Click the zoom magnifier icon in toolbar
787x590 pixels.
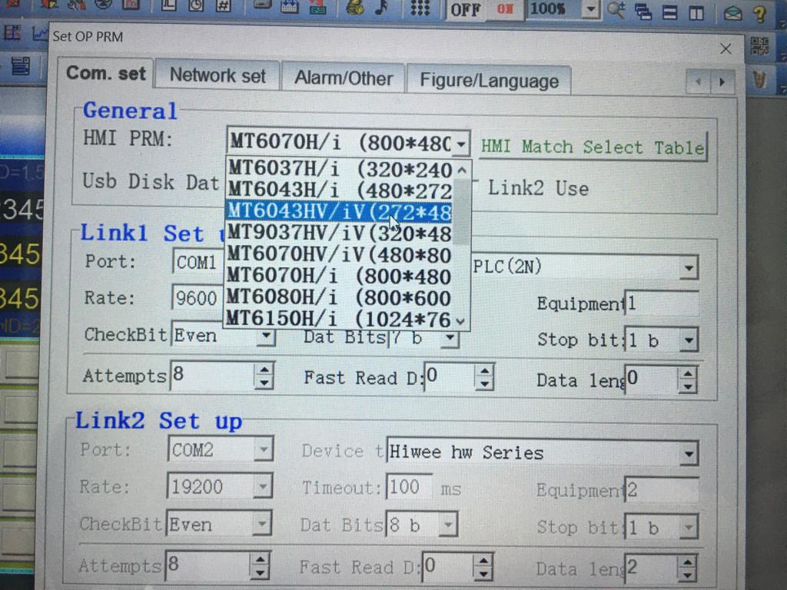(x=616, y=10)
